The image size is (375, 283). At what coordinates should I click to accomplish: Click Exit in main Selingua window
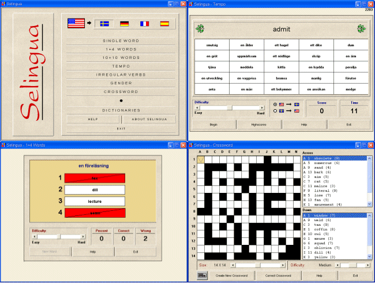pos(121,129)
